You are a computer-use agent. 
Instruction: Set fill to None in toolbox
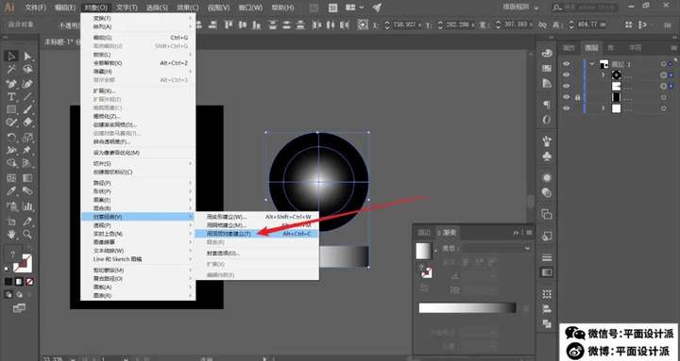click(x=29, y=282)
